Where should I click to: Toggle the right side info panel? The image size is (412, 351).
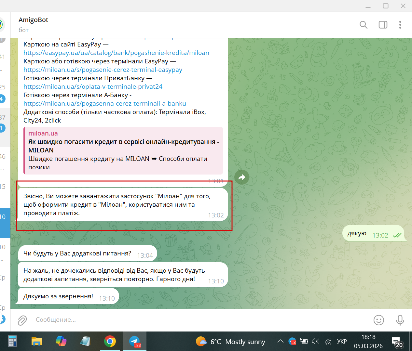tap(383, 25)
